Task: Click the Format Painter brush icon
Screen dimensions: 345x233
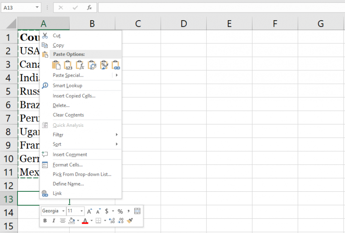Action: (x=130, y=220)
